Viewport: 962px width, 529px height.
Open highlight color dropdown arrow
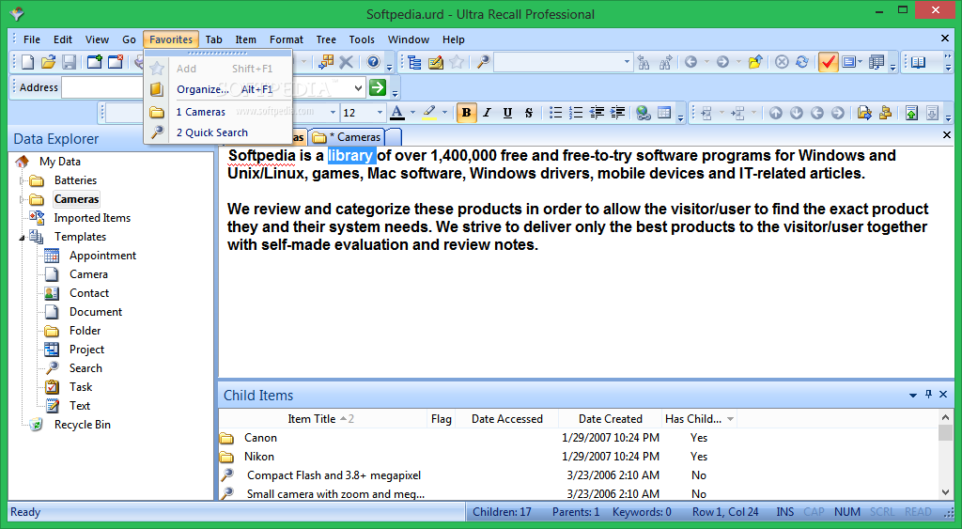coord(444,113)
